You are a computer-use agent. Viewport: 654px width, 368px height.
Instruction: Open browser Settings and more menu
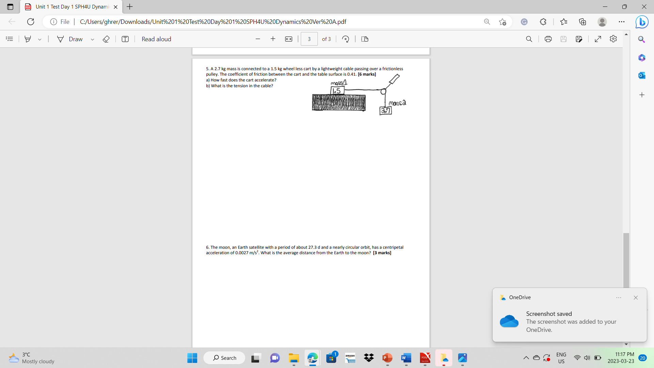[622, 21]
